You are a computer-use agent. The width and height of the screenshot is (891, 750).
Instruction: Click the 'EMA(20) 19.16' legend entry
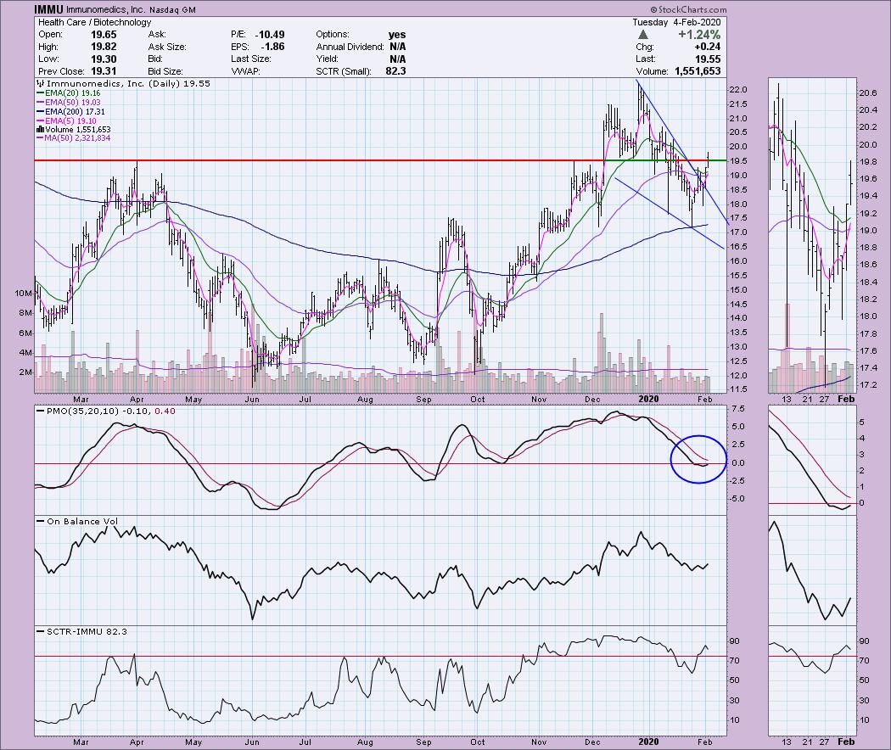[73, 92]
